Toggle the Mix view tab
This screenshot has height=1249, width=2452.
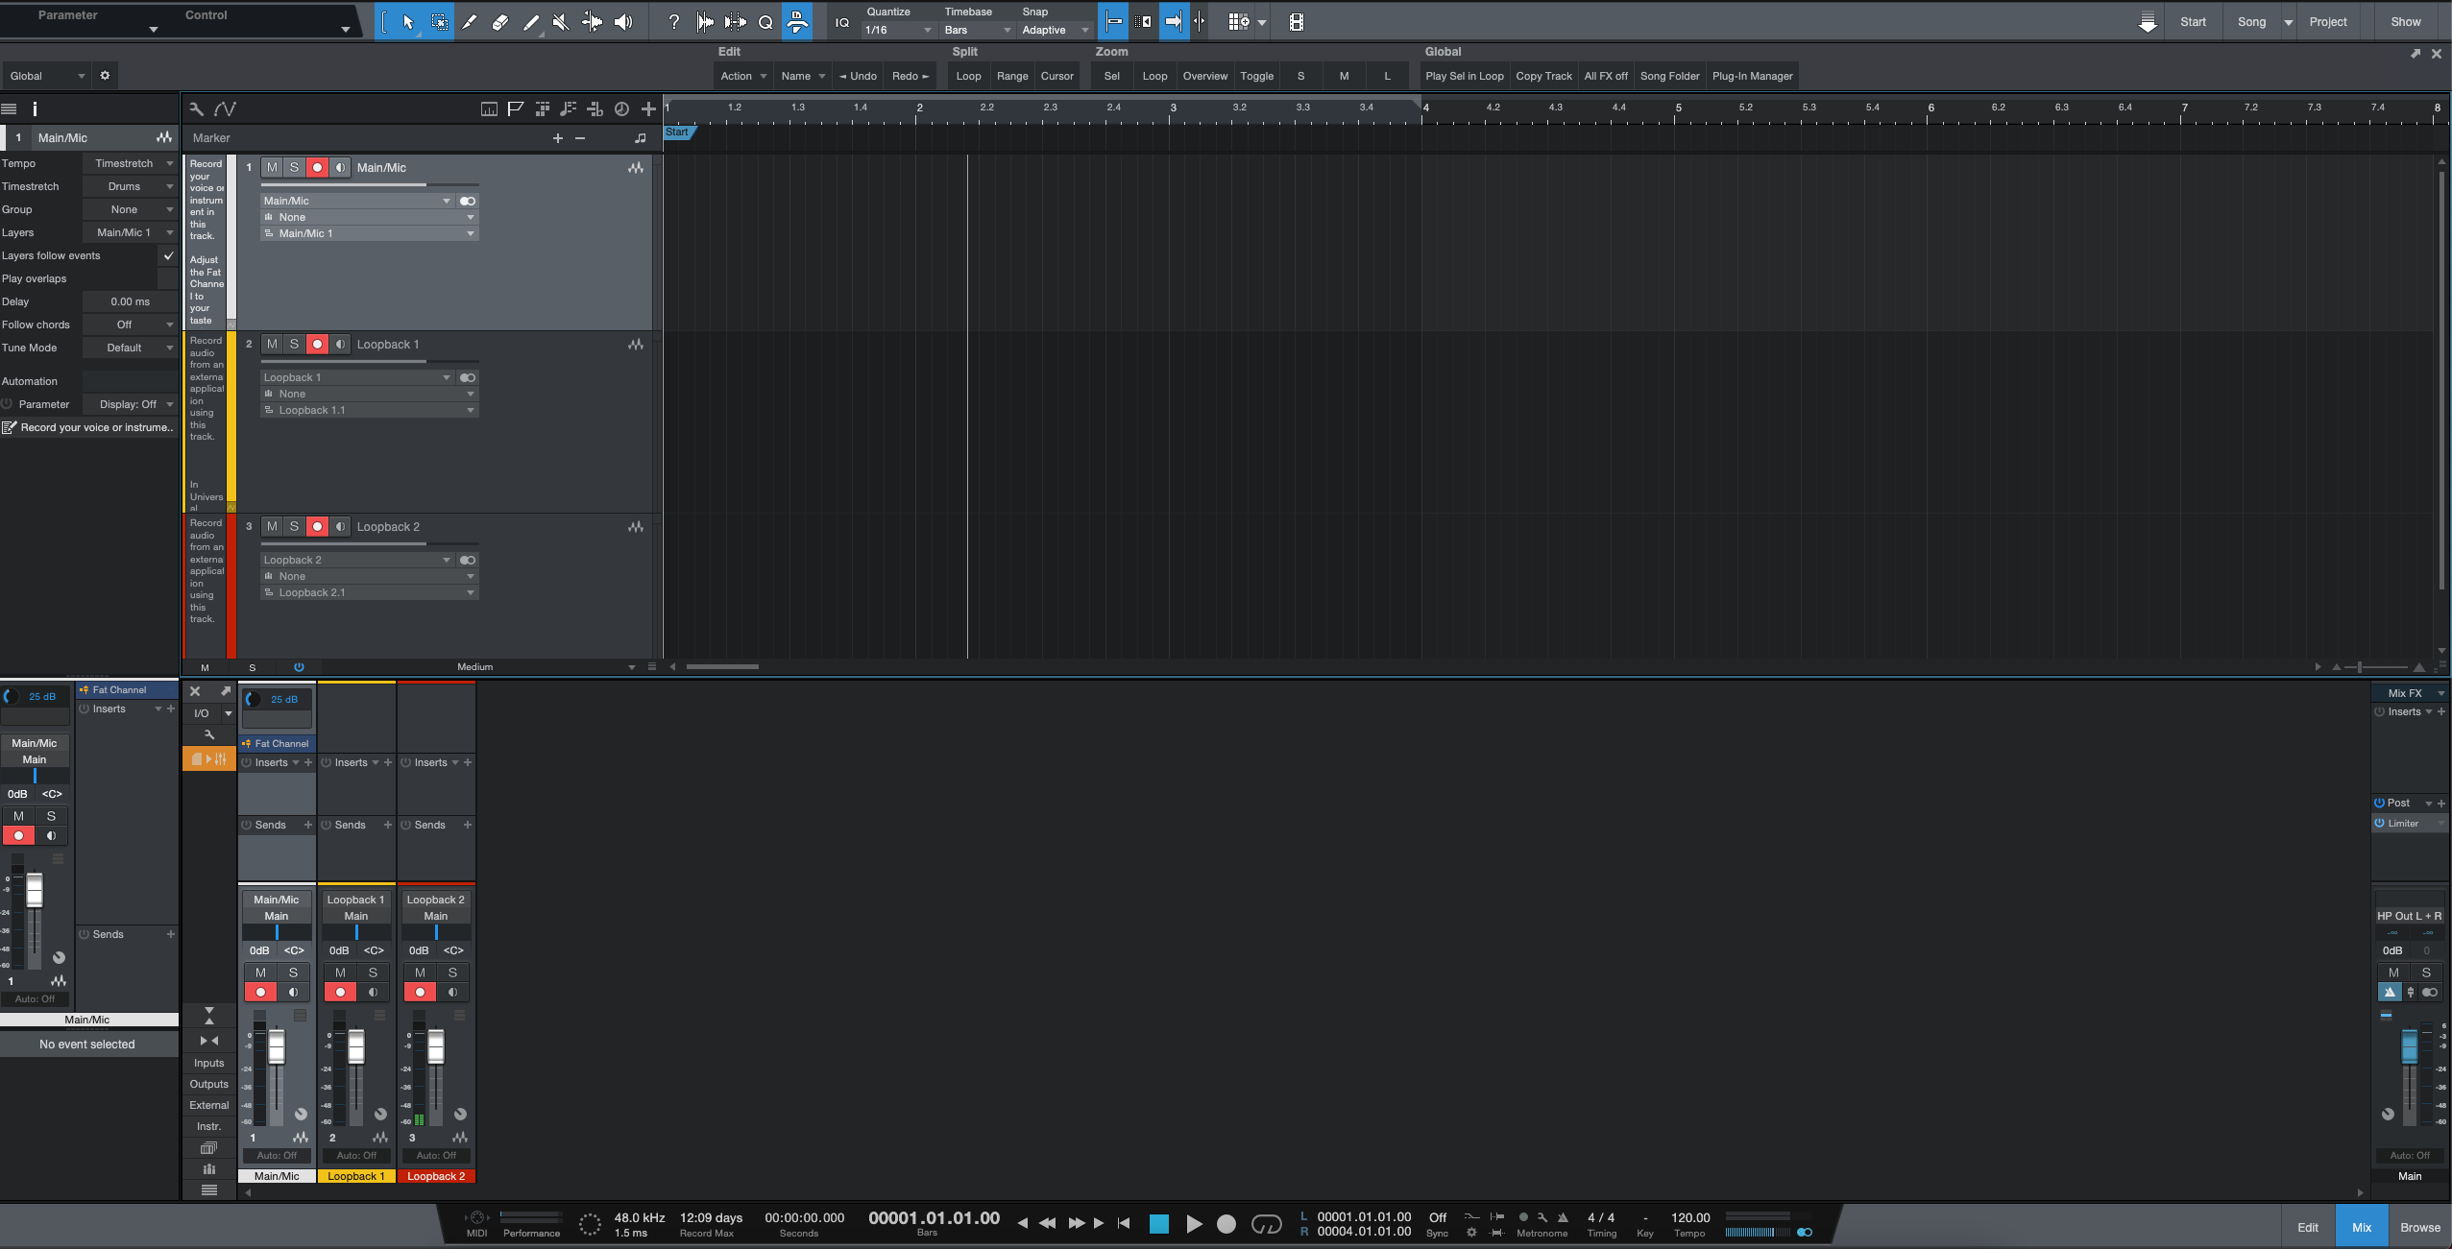point(2362,1227)
